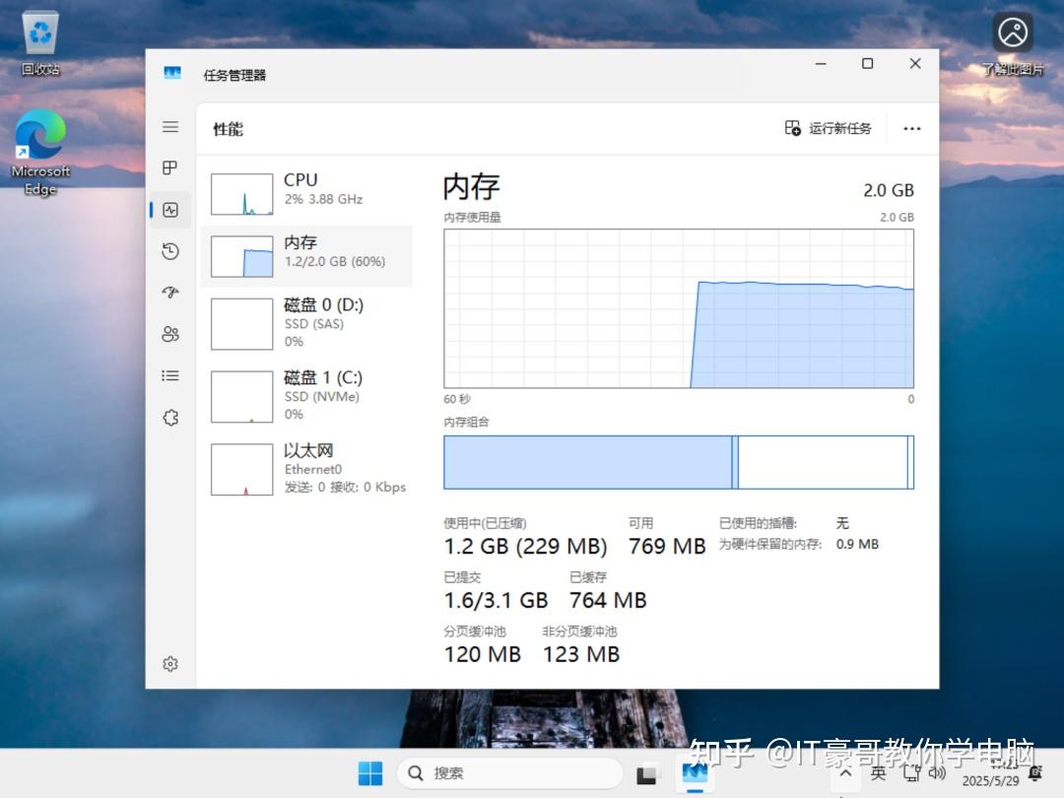Viewport: 1064px width, 798px height.
Task: Open the Services page icon
Action: point(169,418)
